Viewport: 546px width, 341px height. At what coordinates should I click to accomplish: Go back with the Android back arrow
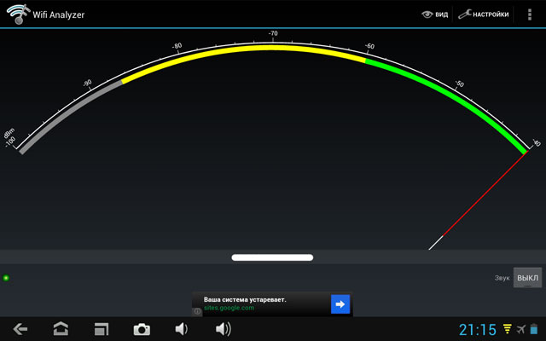point(20,329)
